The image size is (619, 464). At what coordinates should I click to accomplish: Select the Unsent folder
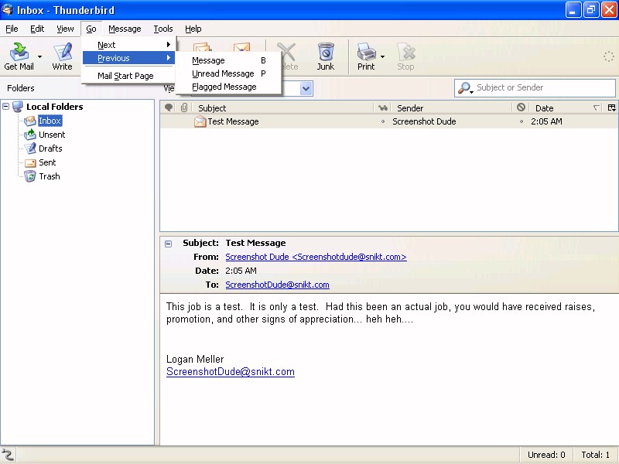point(52,135)
